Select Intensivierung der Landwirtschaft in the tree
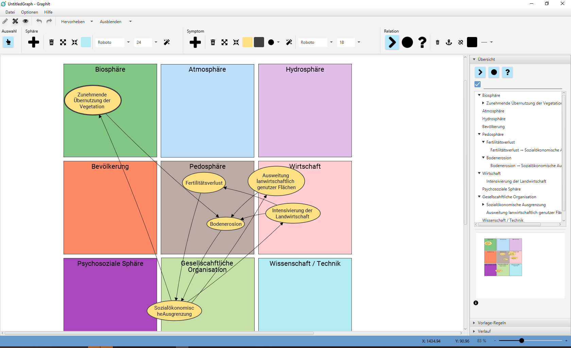 coord(516,181)
